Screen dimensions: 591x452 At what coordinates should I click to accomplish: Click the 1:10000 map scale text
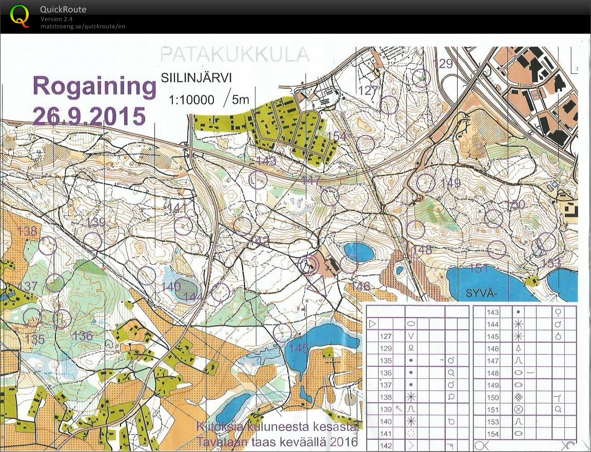[191, 100]
